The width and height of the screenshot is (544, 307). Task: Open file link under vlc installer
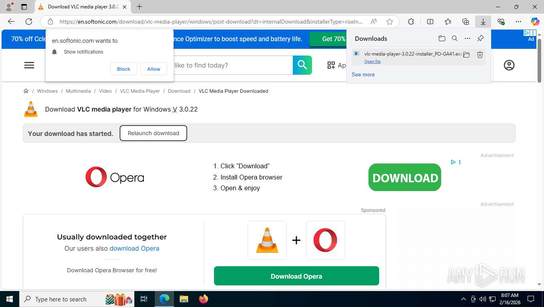pyautogui.click(x=372, y=62)
